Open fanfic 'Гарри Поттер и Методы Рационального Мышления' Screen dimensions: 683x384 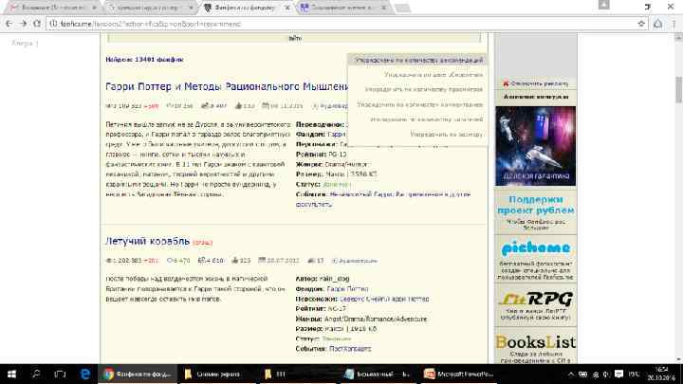point(227,86)
